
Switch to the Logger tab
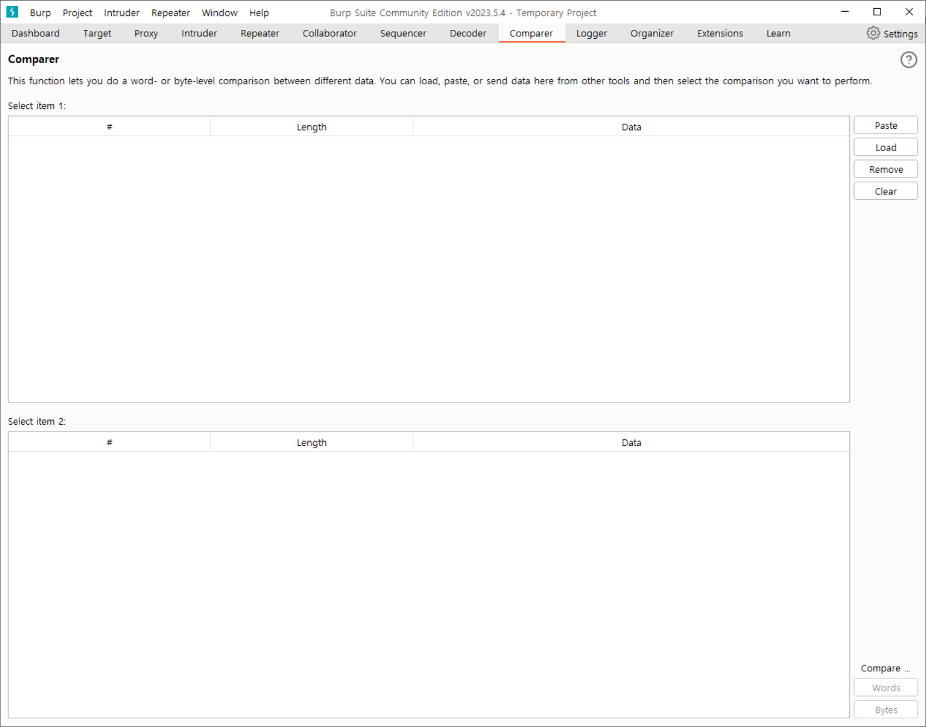[592, 33]
